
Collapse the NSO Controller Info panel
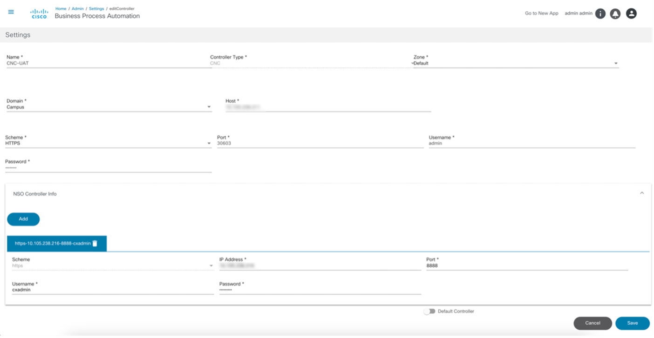[642, 193]
